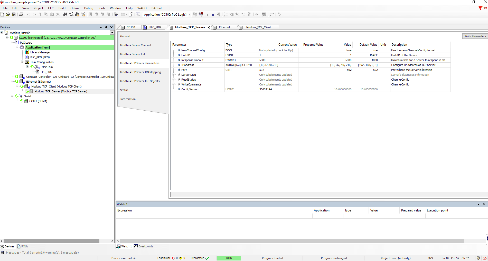Open the ModbusTCPServer I/O Mapping page
Screen dimensions: 488x261
click(x=140, y=72)
